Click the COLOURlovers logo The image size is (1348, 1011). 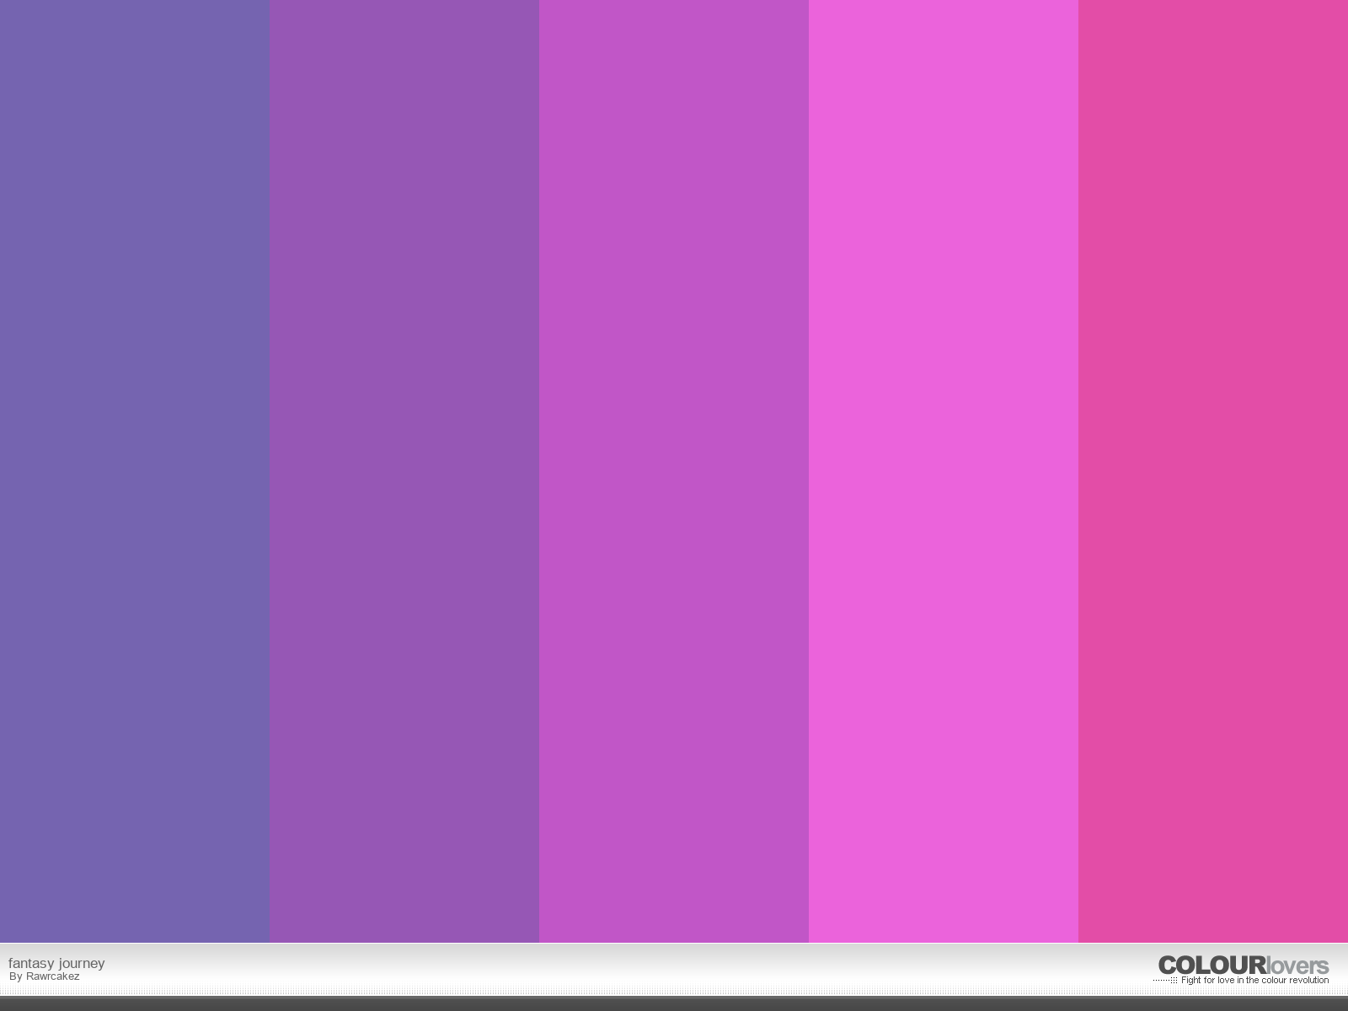(1243, 966)
